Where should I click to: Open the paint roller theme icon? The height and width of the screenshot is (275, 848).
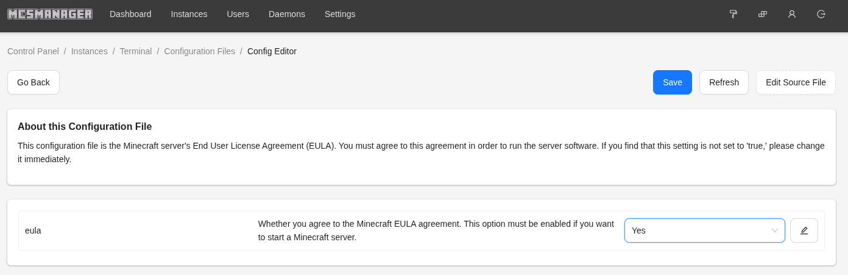tap(733, 14)
